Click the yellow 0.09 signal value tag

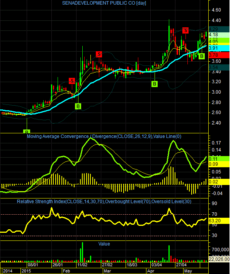[219, 164]
